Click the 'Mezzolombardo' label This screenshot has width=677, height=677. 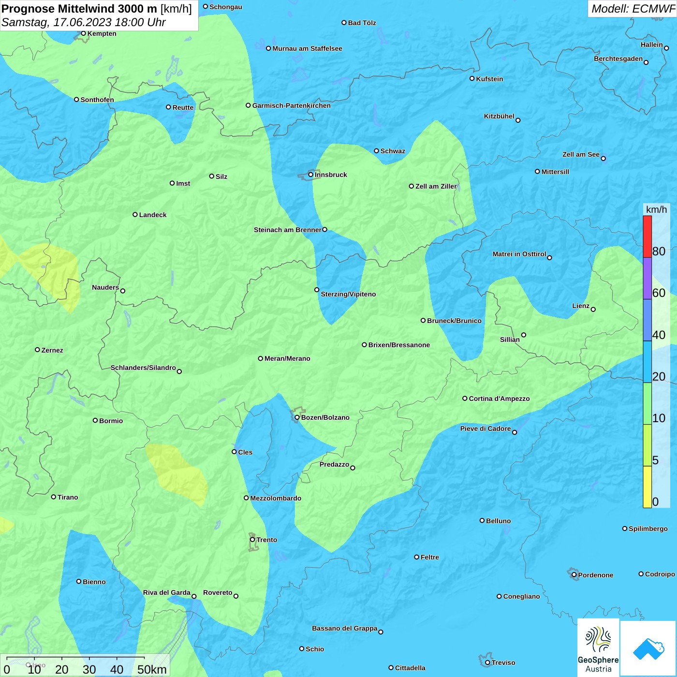pyautogui.click(x=276, y=498)
